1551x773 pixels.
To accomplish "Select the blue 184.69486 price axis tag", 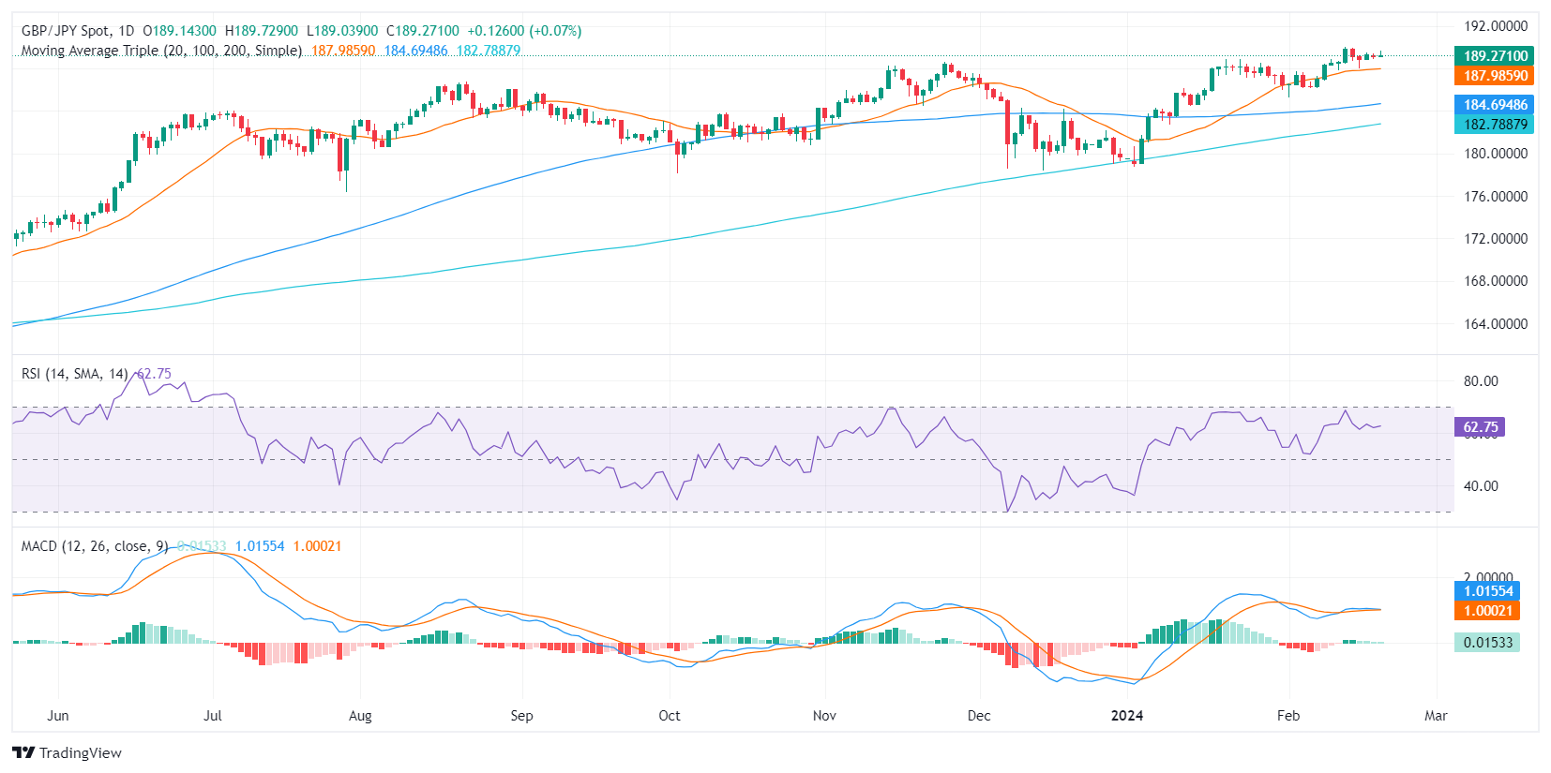I will pyautogui.click(x=1495, y=105).
